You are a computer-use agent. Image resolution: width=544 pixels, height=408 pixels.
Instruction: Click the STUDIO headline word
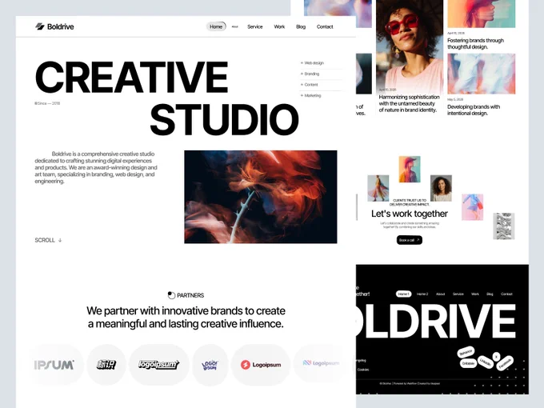[x=225, y=120]
